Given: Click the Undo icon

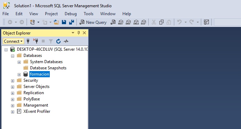Looking at the screenshot, I should [x=179, y=22].
